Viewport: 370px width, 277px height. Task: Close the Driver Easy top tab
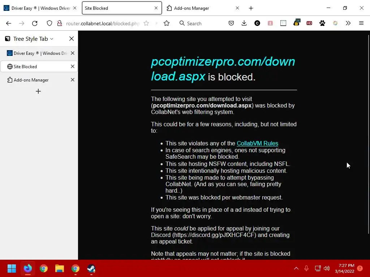[75, 8]
